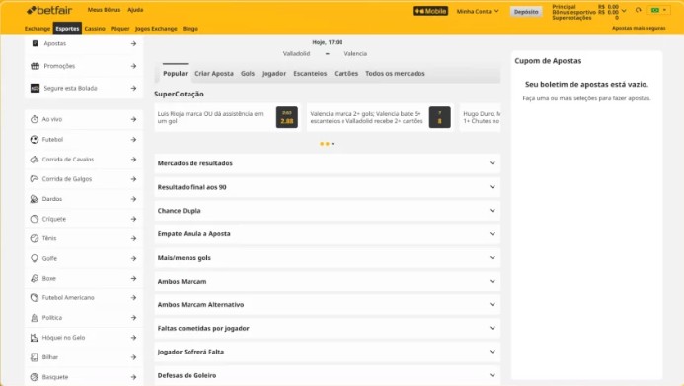Screen dimensions: 684x386
Task: Click the arrow next to Futebol
Action: 133,139
